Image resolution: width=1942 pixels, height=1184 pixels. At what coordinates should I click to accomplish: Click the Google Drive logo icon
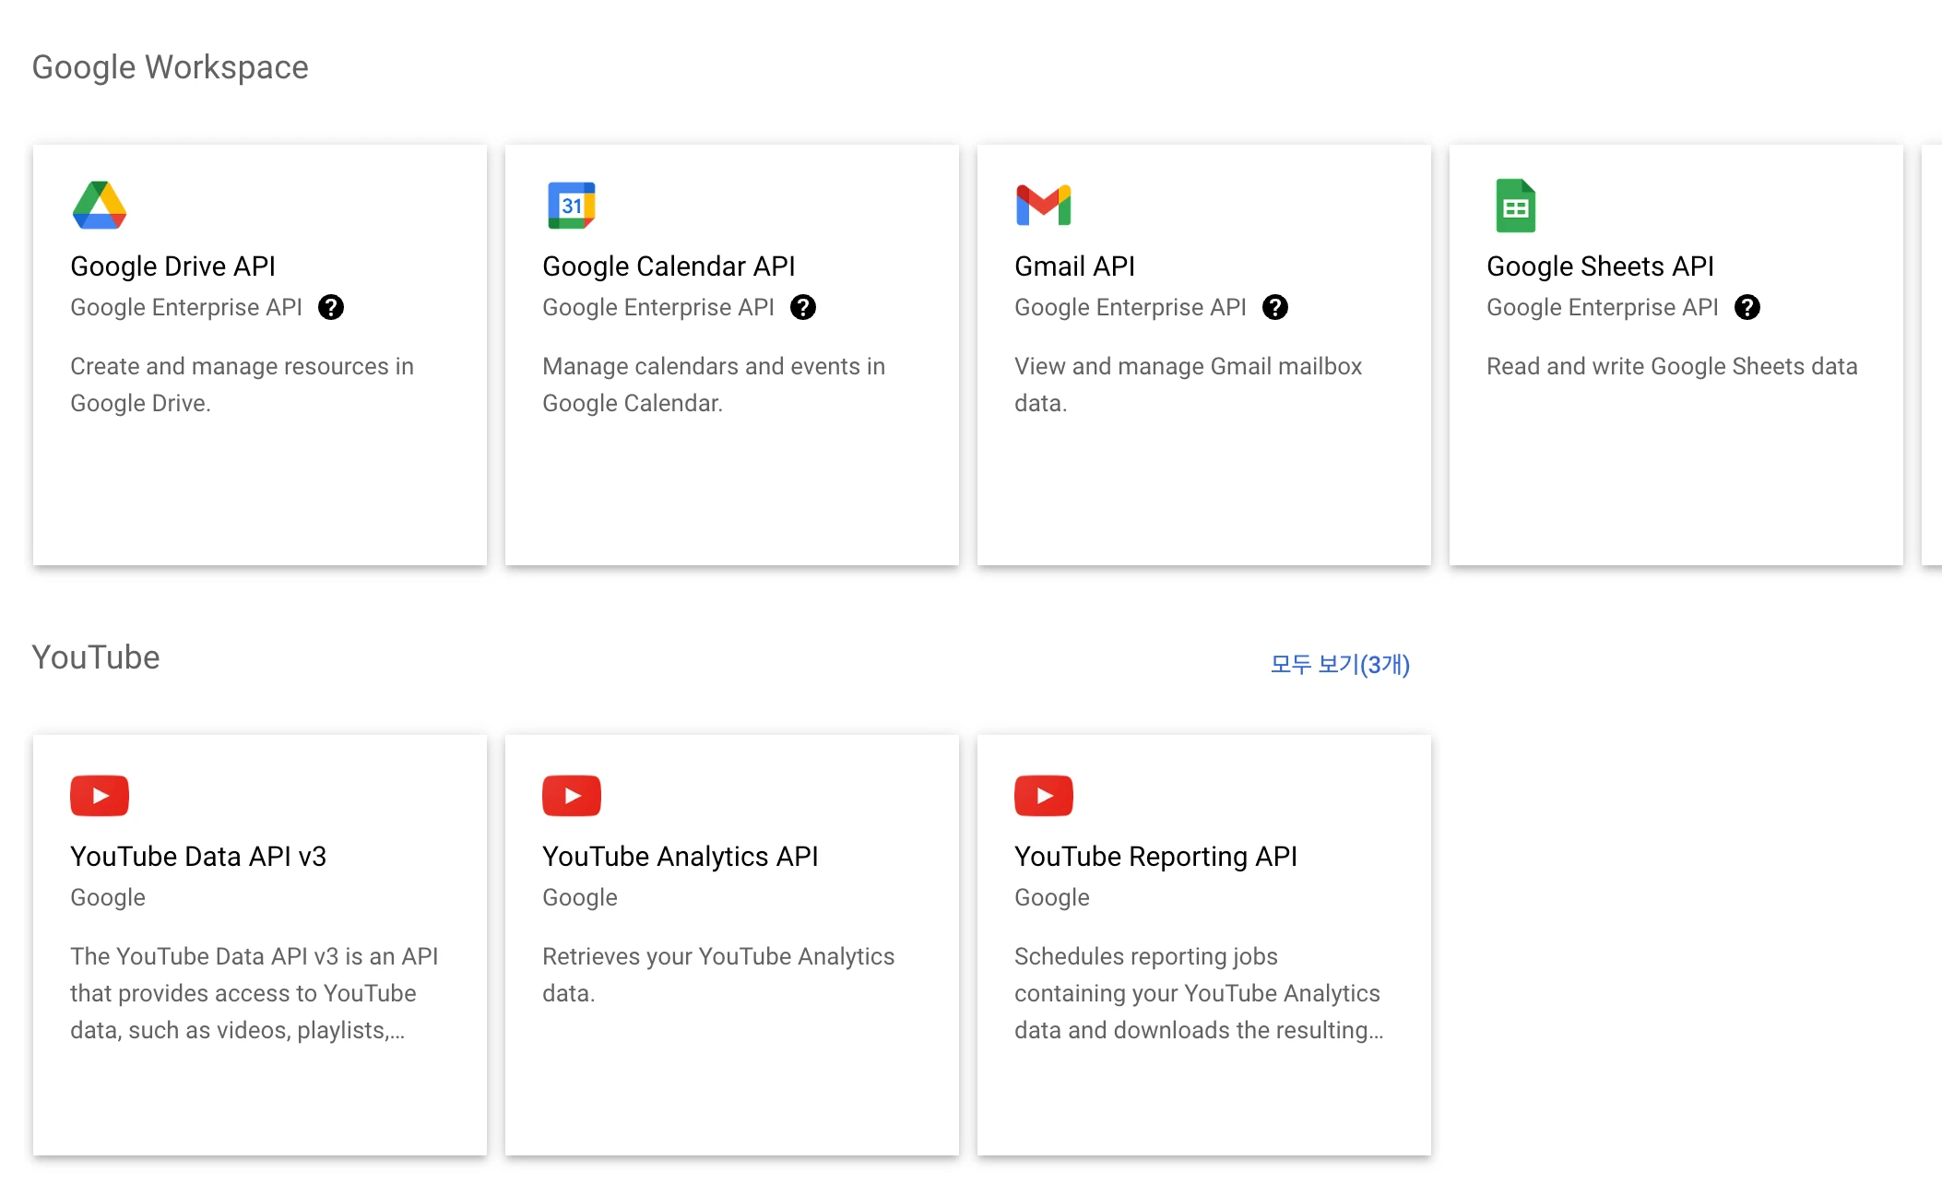pos(100,205)
